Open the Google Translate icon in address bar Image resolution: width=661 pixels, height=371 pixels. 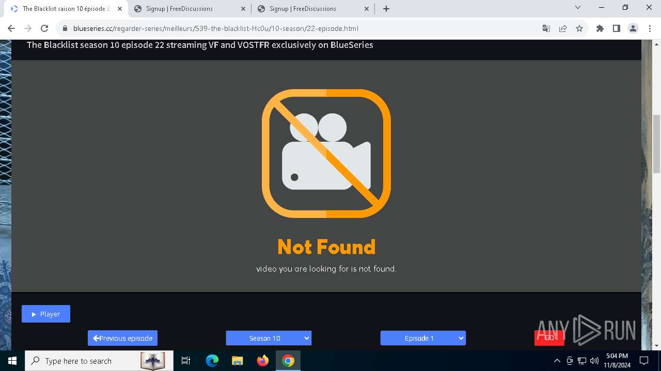pyautogui.click(x=546, y=28)
